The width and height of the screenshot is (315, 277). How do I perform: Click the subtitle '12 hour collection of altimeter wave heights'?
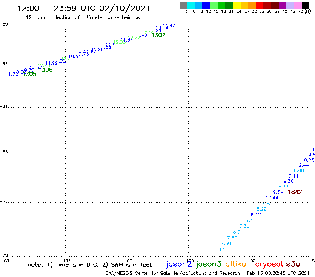83,17
